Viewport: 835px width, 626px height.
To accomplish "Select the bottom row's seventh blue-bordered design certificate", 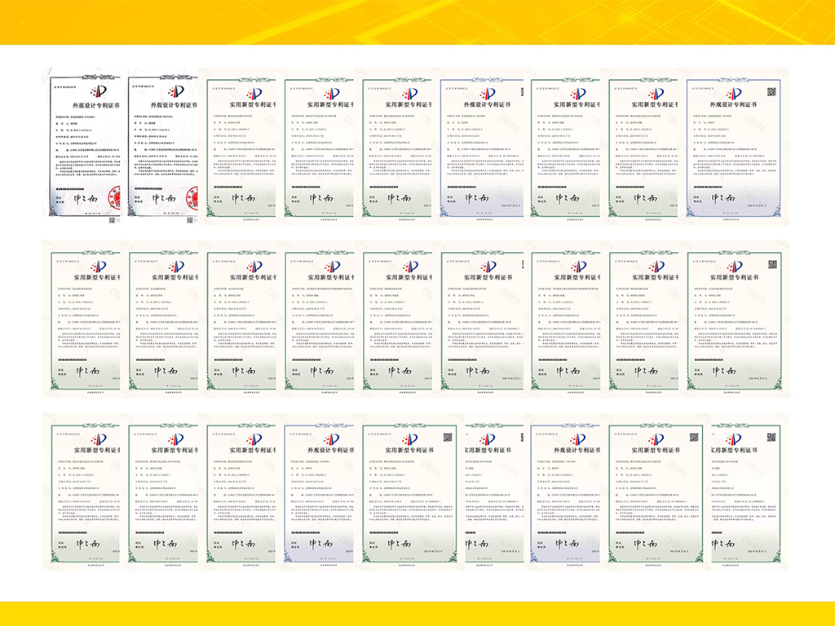I will (x=566, y=494).
